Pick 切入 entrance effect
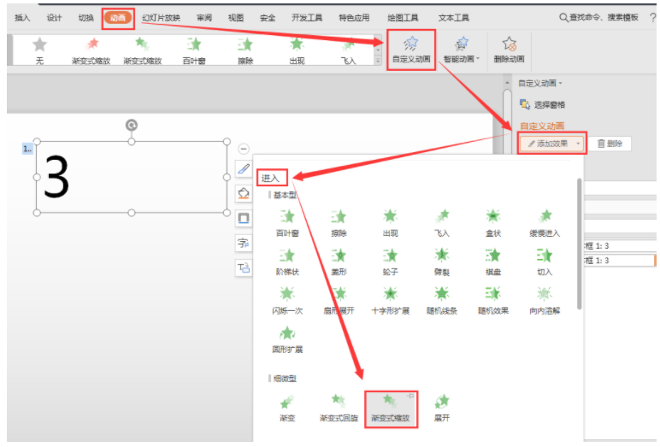 click(545, 262)
